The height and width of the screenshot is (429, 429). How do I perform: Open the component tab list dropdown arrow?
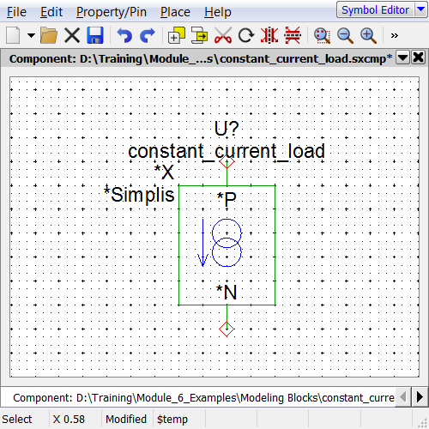click(x=402, y=58)
